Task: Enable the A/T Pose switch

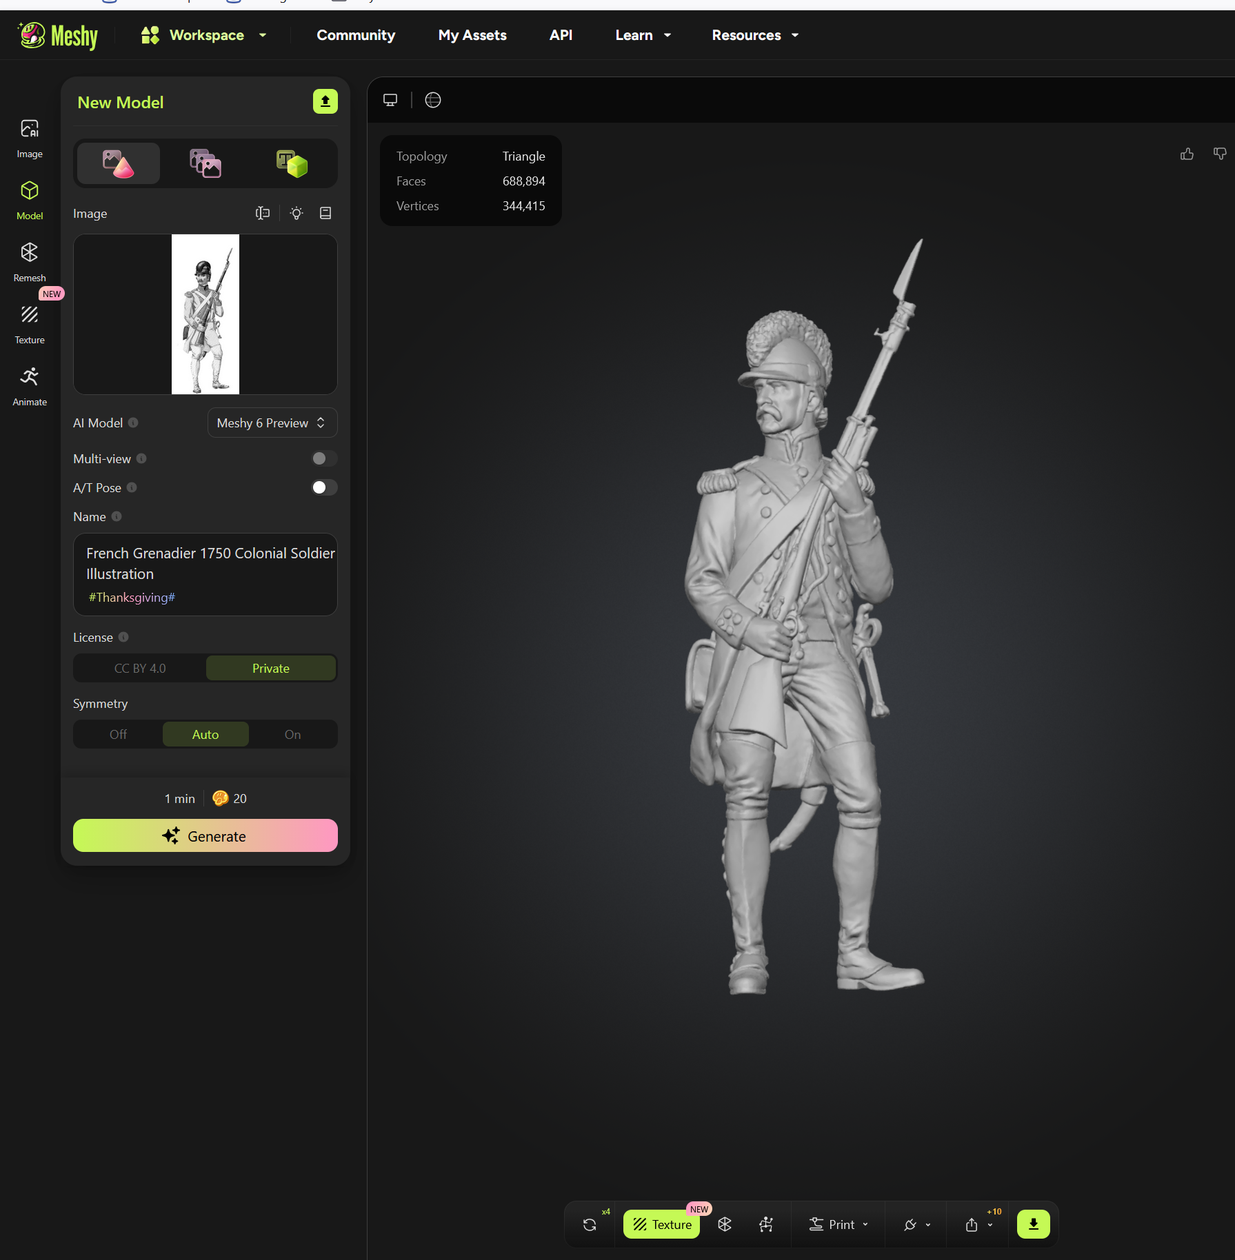Action: 323,487
